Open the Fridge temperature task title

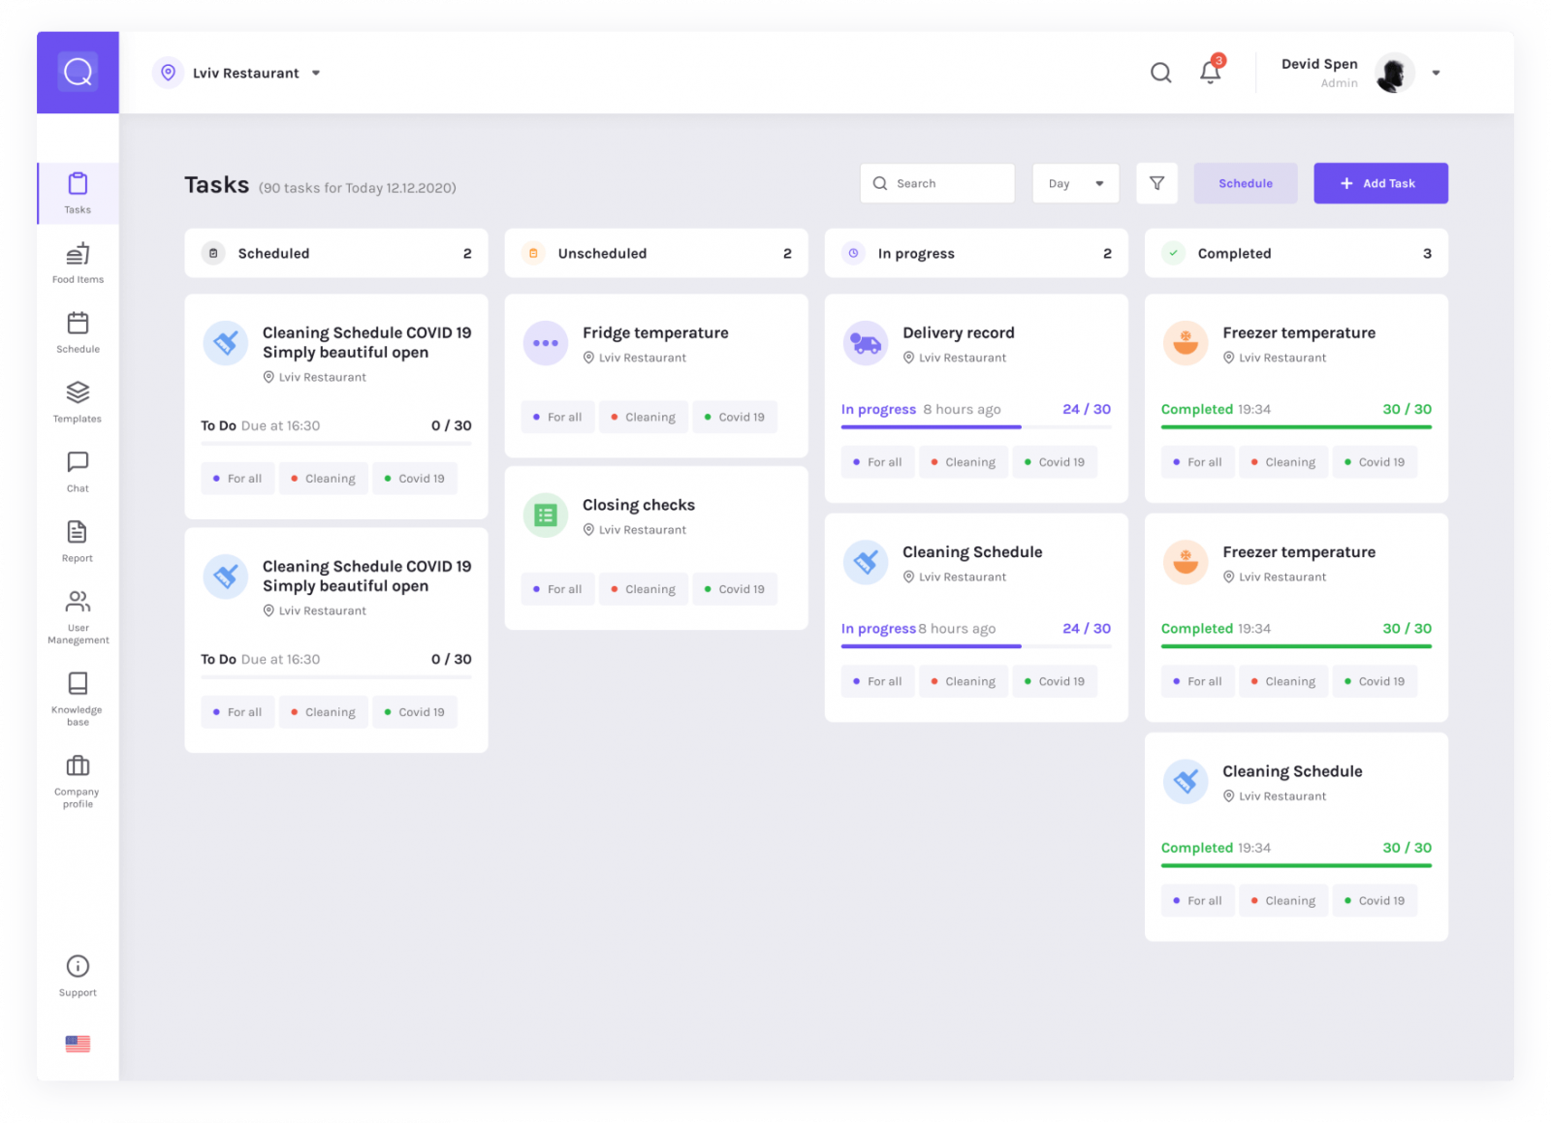pyautogui.click(x=655, y=332)
